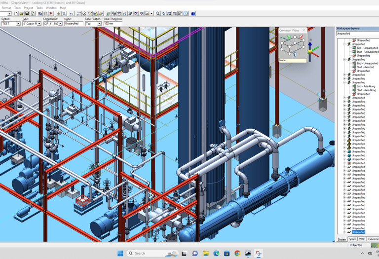The image size is (379, 259).
Task: Open the Tasks menu
Action: [39, 8]
